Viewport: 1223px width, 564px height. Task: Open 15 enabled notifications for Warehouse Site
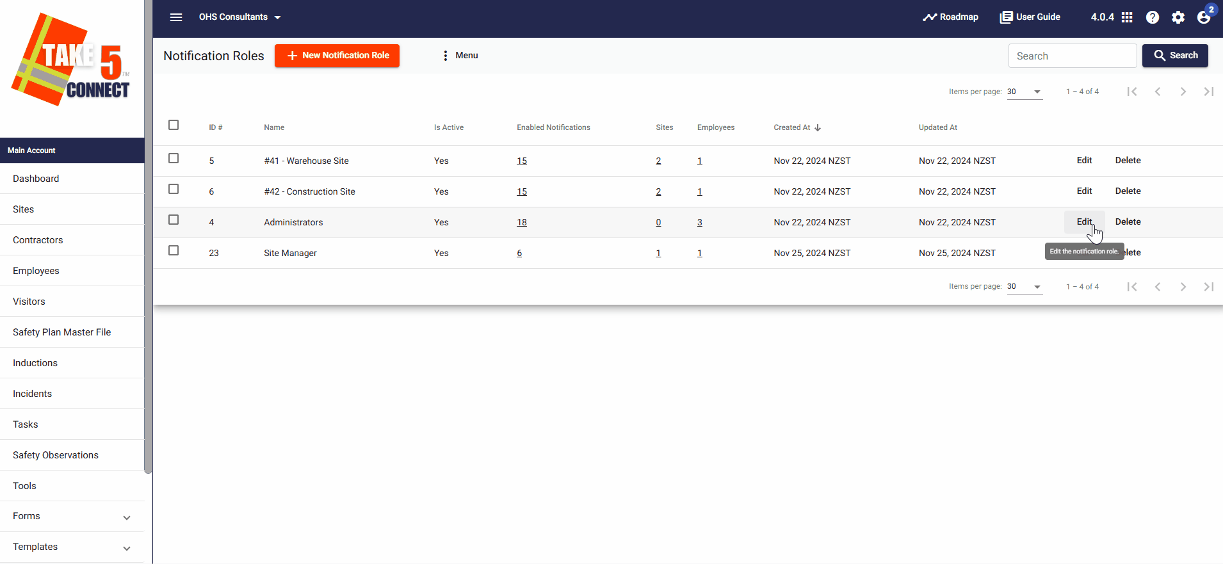[x=522, y=161]
